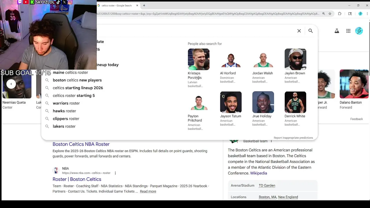Click the search icon beside 'clippers roster'
Viewport: 370px width, 208px height.
pos(47,119)
